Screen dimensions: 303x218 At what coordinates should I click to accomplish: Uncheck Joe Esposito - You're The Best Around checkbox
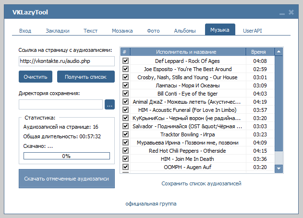pos(126,69)
